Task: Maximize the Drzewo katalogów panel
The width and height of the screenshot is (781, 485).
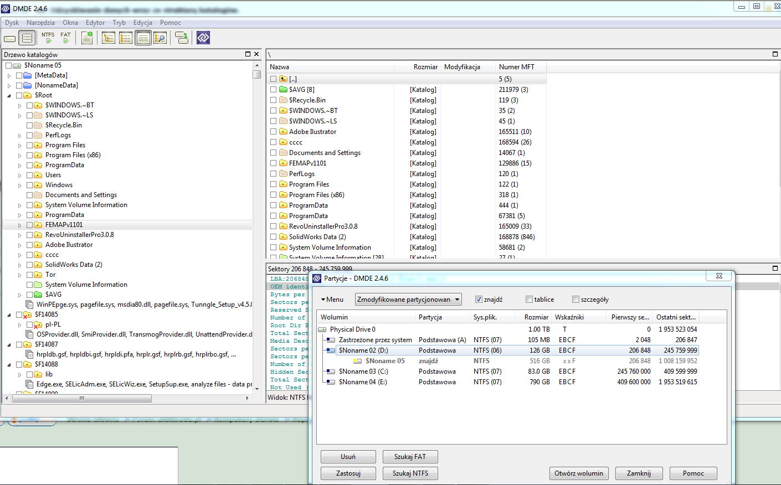Action: 248,54
